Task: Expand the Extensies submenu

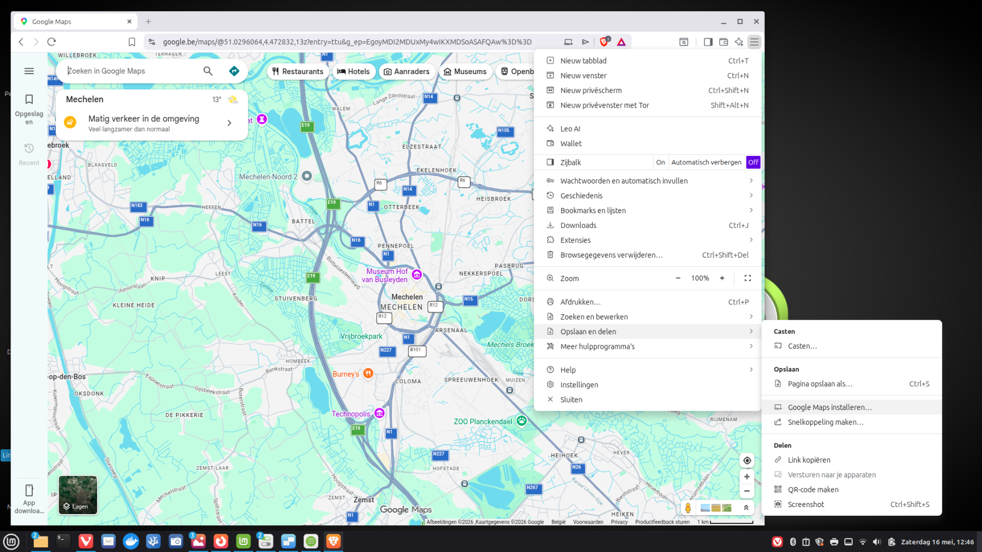Action: pos(648,240)
